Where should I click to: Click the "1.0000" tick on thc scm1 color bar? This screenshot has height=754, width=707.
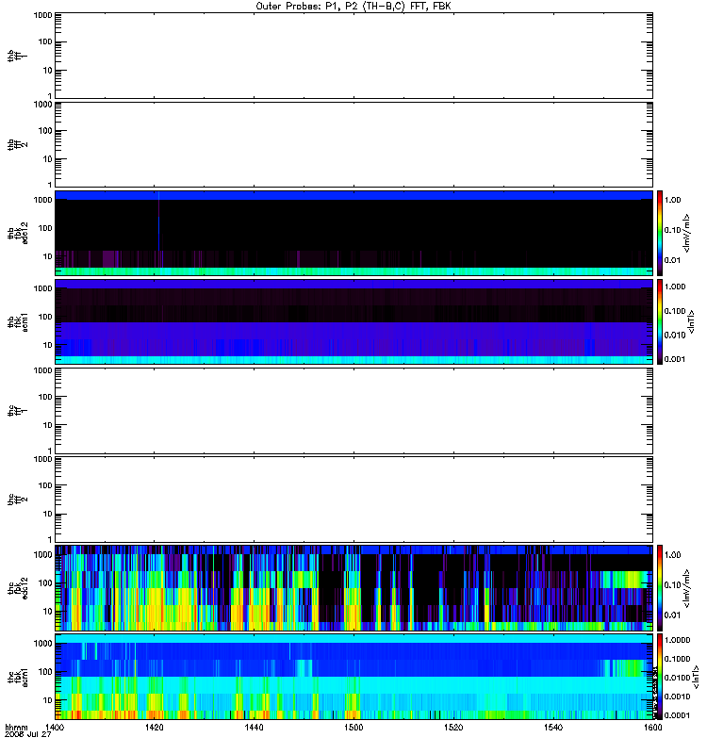click(677, 640)
